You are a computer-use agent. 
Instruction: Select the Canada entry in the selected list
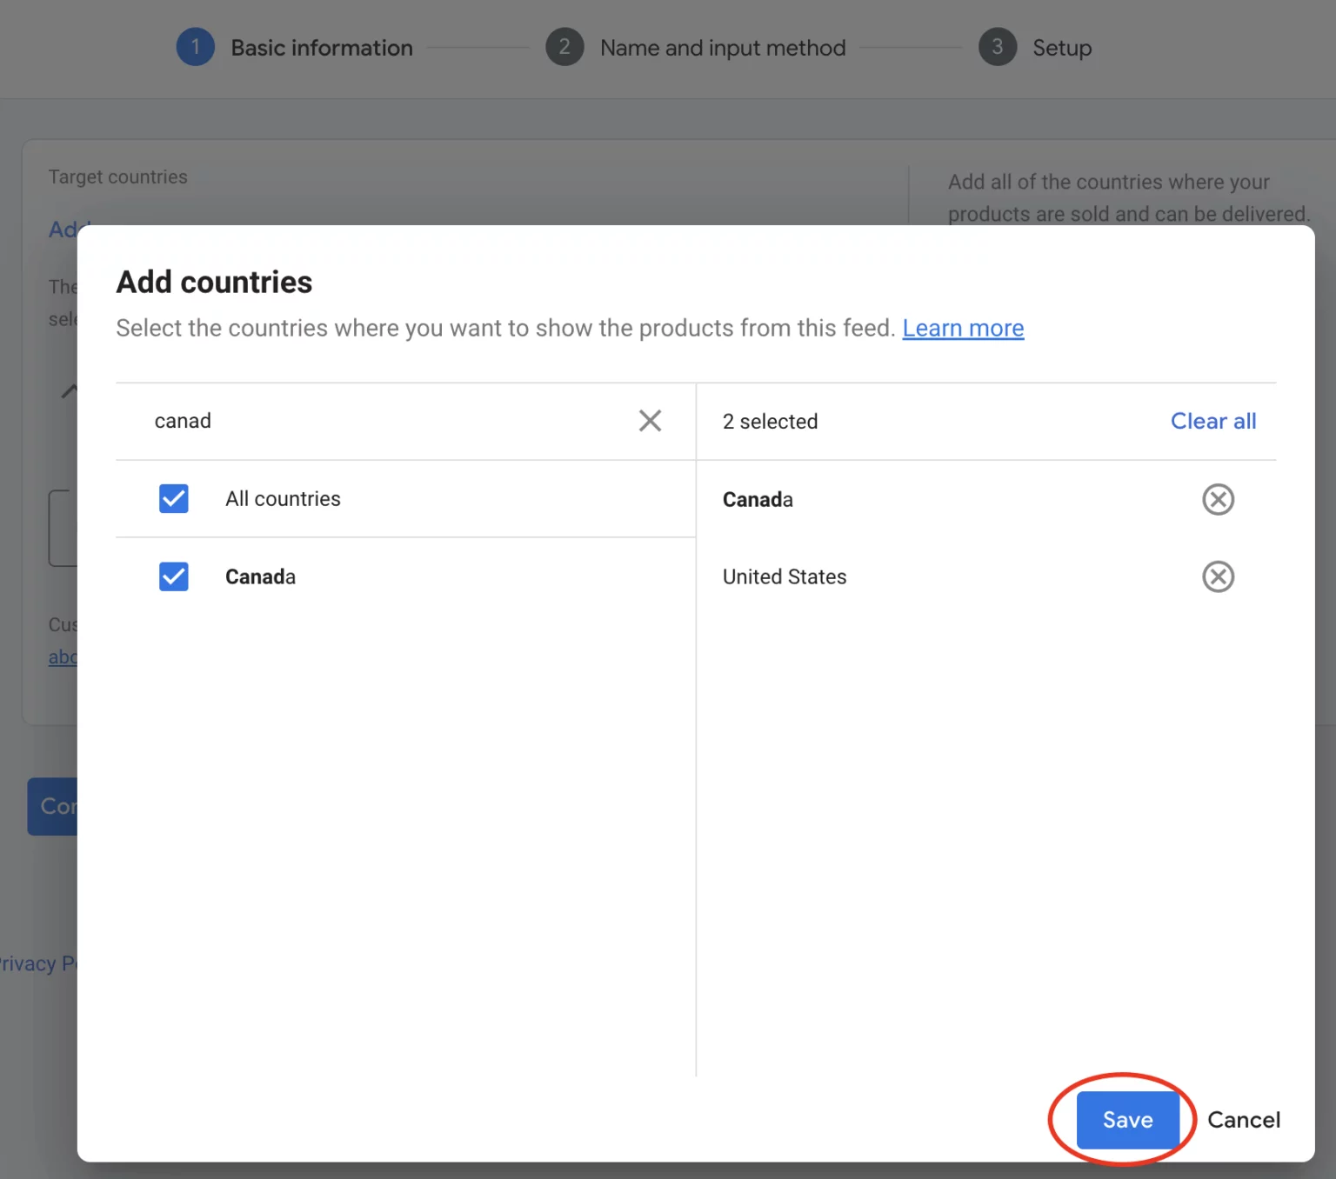pyautogui.click(x=758, y=499)
